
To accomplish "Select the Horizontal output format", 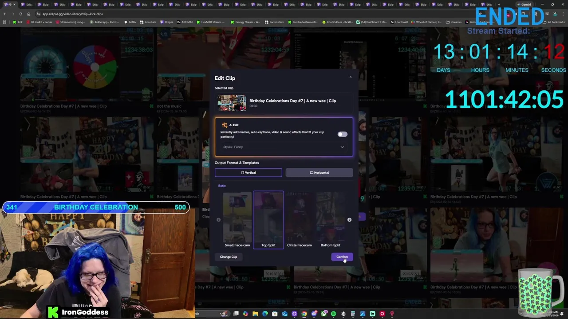I will [x=319, y=172].
